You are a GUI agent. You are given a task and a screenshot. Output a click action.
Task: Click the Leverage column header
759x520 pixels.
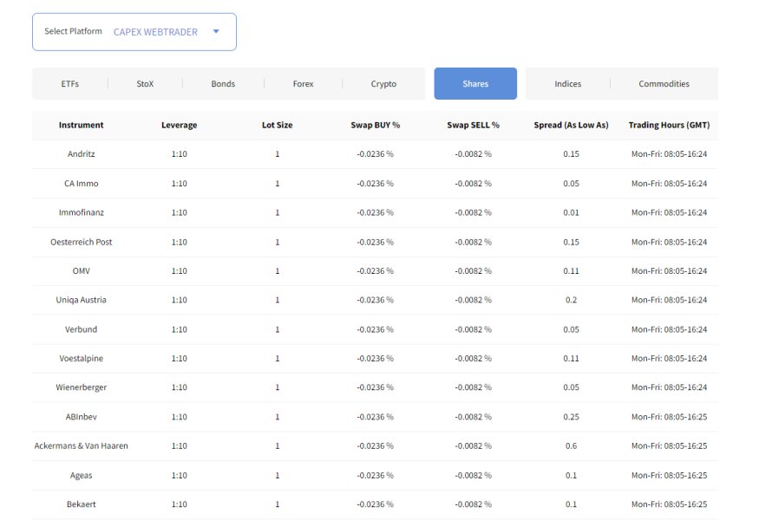179,125
